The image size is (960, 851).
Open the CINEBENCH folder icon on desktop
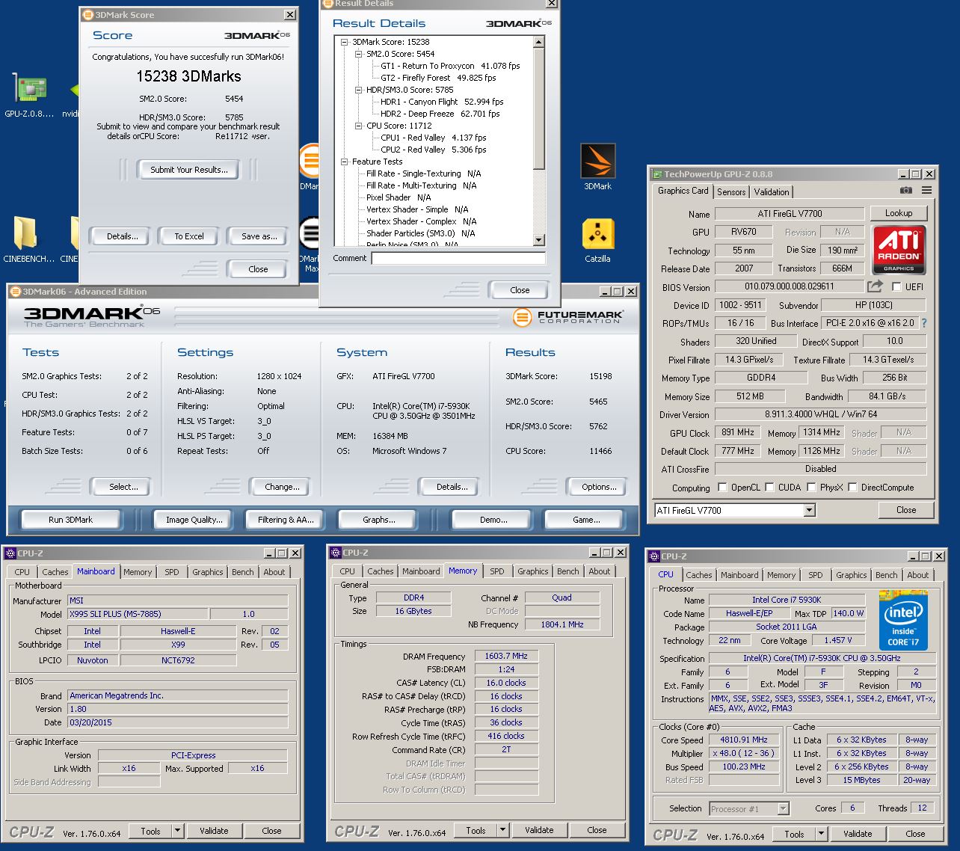[28, 239]
